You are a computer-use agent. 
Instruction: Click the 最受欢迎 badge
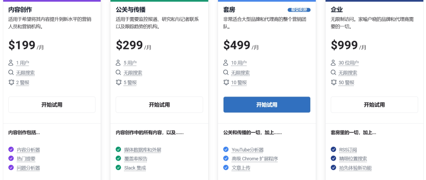coord(299,10)
